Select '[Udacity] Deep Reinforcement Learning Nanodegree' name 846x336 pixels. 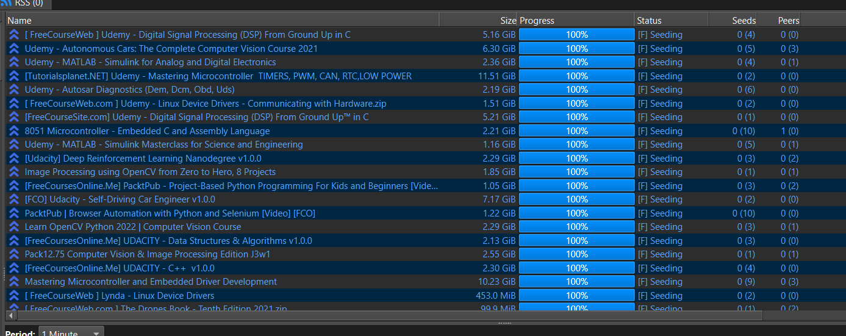[143, 159]
